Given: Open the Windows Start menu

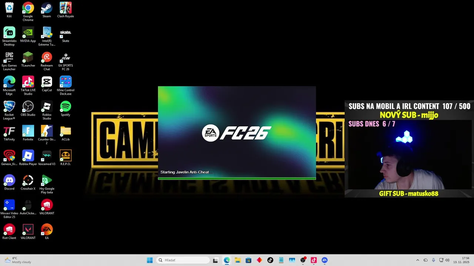Looking at the screenshot, I should 150,260.
